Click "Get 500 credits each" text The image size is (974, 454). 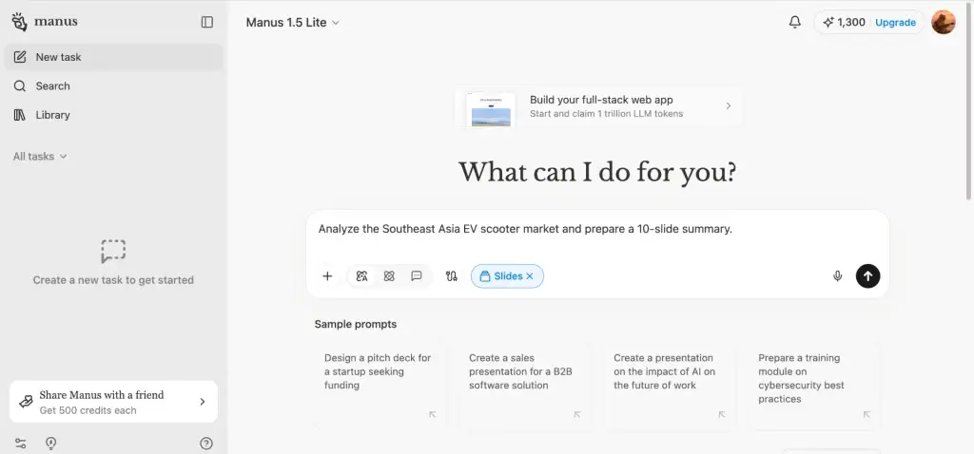(x=88, y=410)
